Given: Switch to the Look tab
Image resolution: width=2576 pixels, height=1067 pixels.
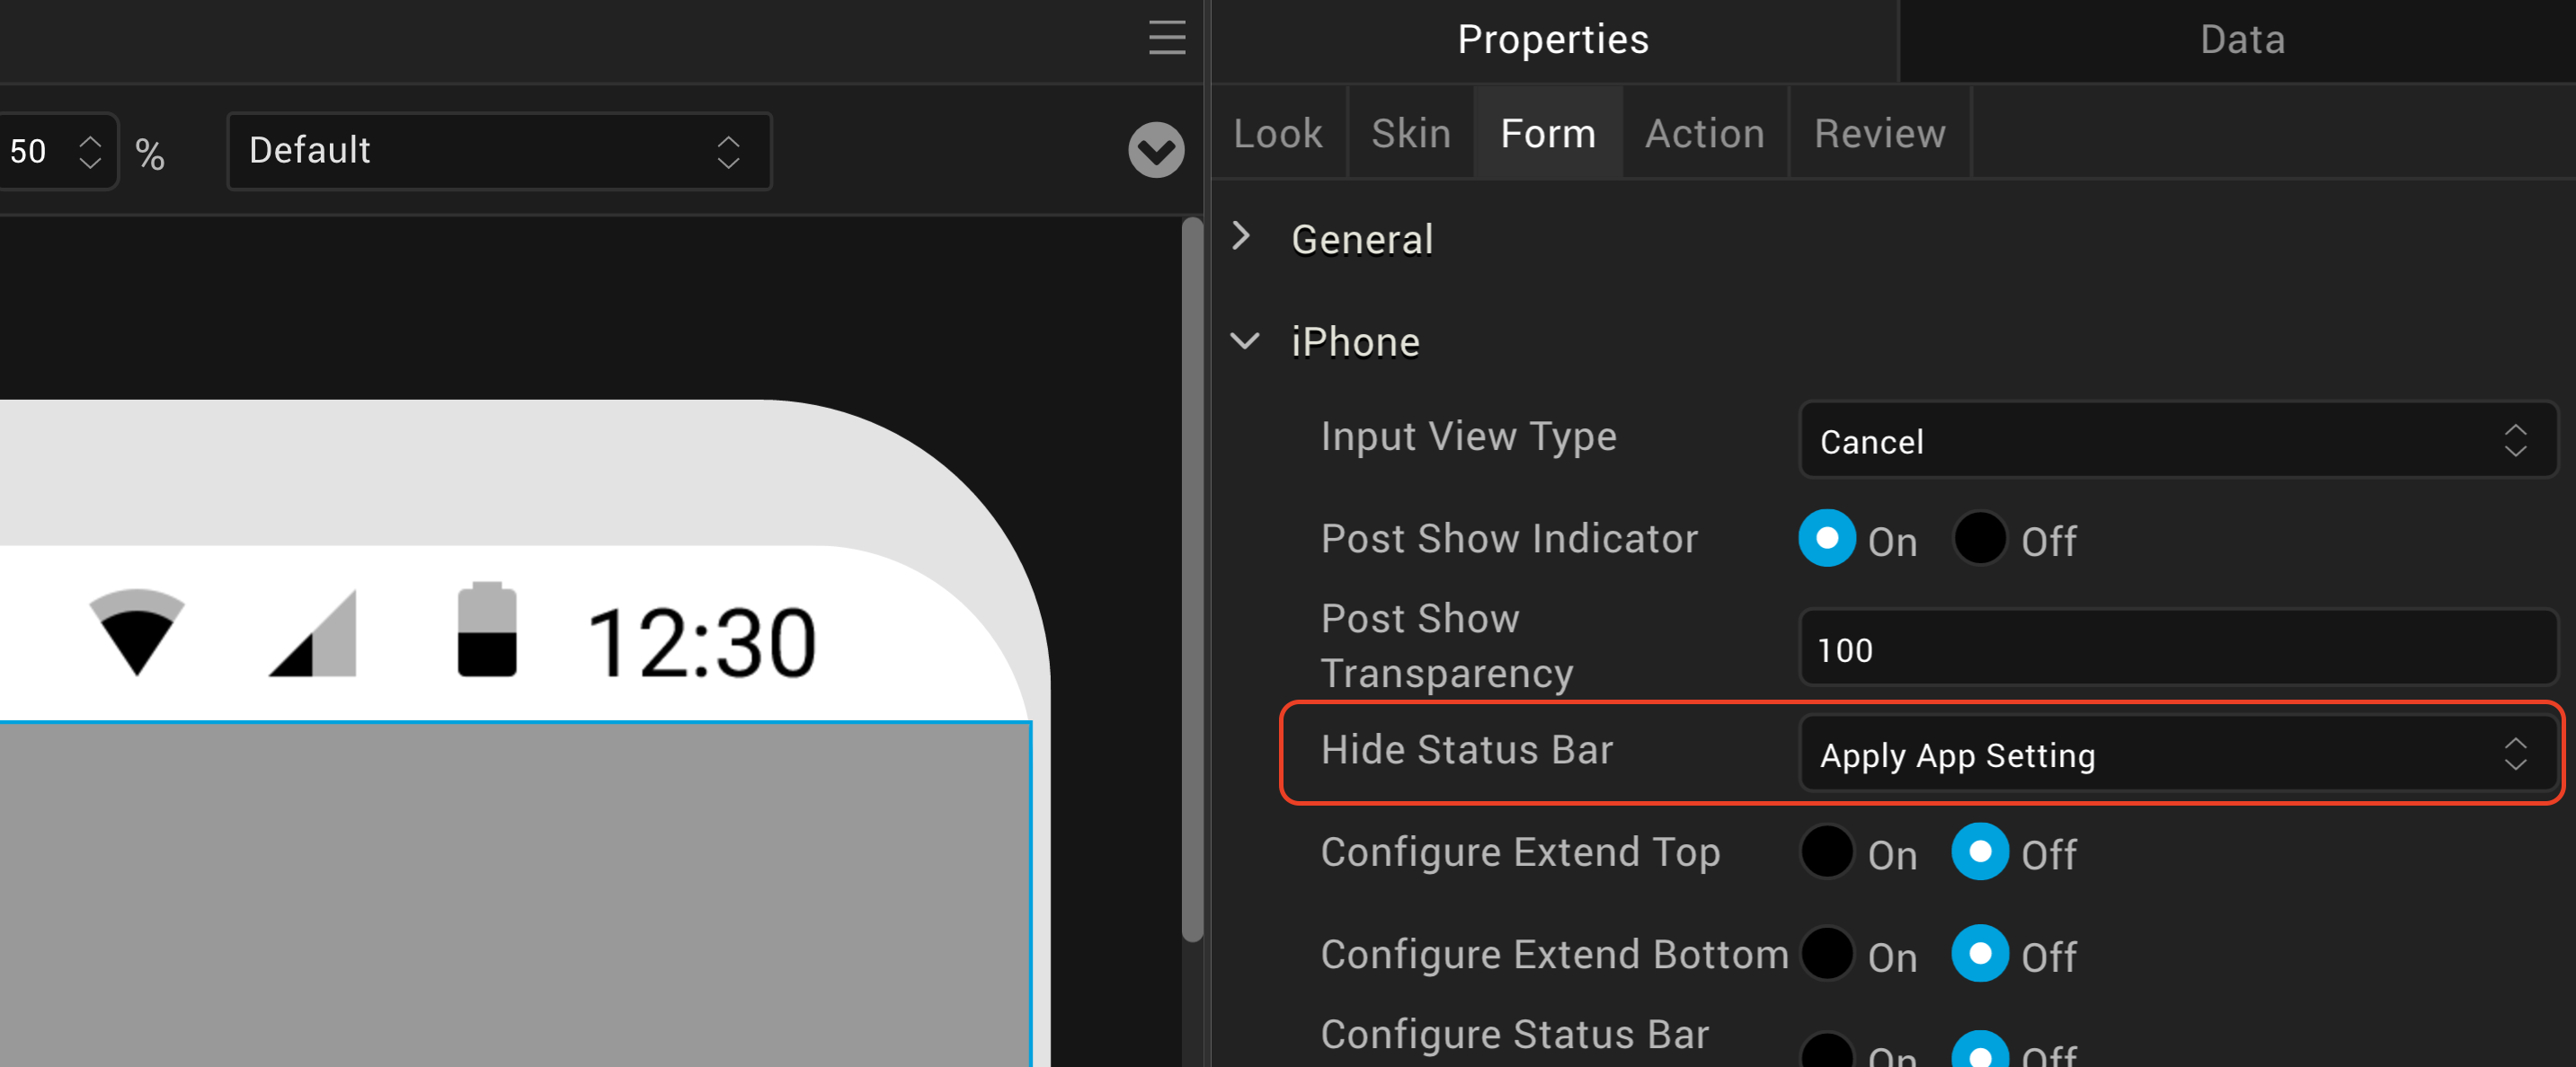Looking at the screenshot, I should (x=1278, y=132).
